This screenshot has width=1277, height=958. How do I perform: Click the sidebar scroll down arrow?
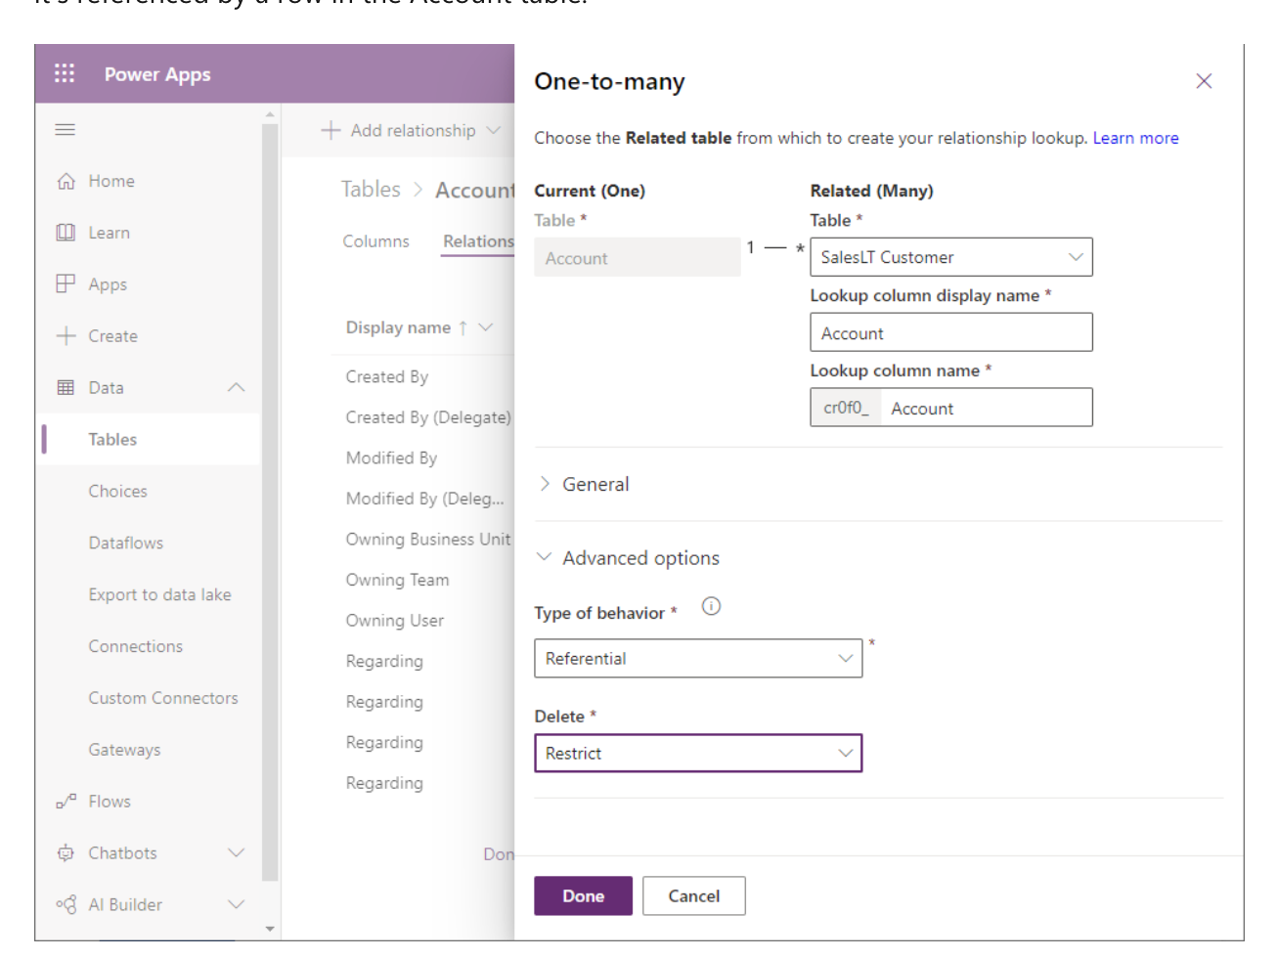[x=271, y=929]
